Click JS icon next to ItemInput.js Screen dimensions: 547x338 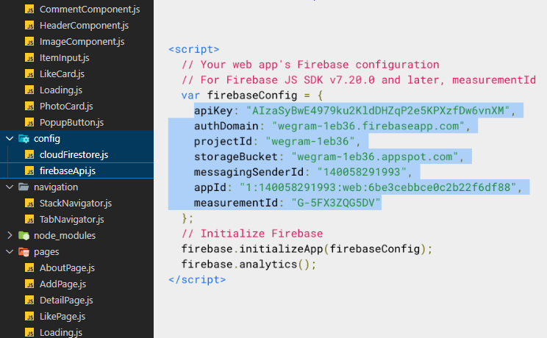[29, 57]
